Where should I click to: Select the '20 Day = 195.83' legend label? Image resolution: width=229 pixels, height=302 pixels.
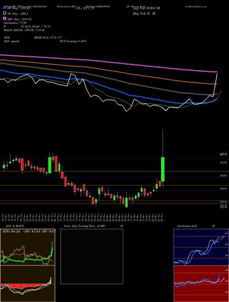click(18, 8)
